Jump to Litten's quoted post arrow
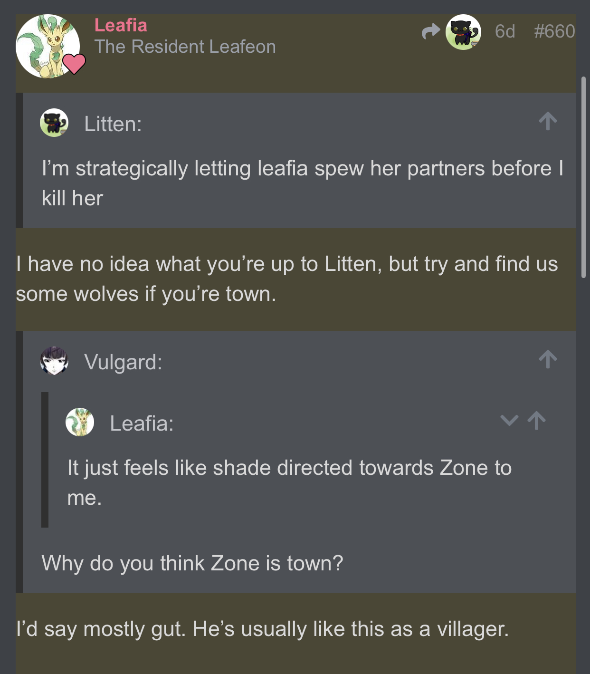The image size is (590, 674). tap(548, 121)
